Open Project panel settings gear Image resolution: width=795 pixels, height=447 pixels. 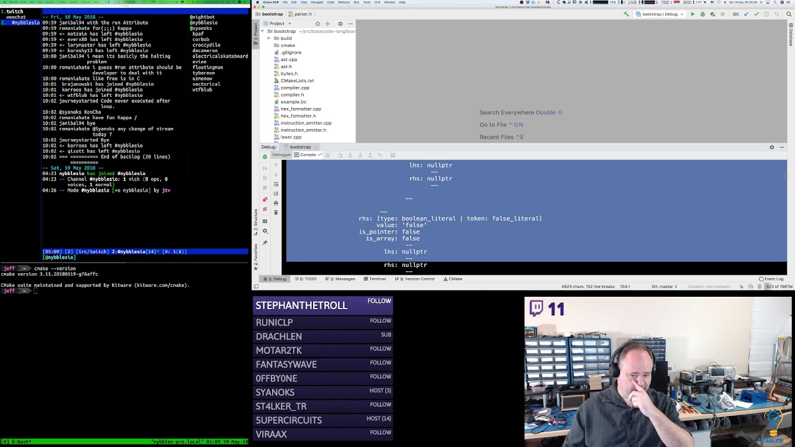[x=340, y=24]
